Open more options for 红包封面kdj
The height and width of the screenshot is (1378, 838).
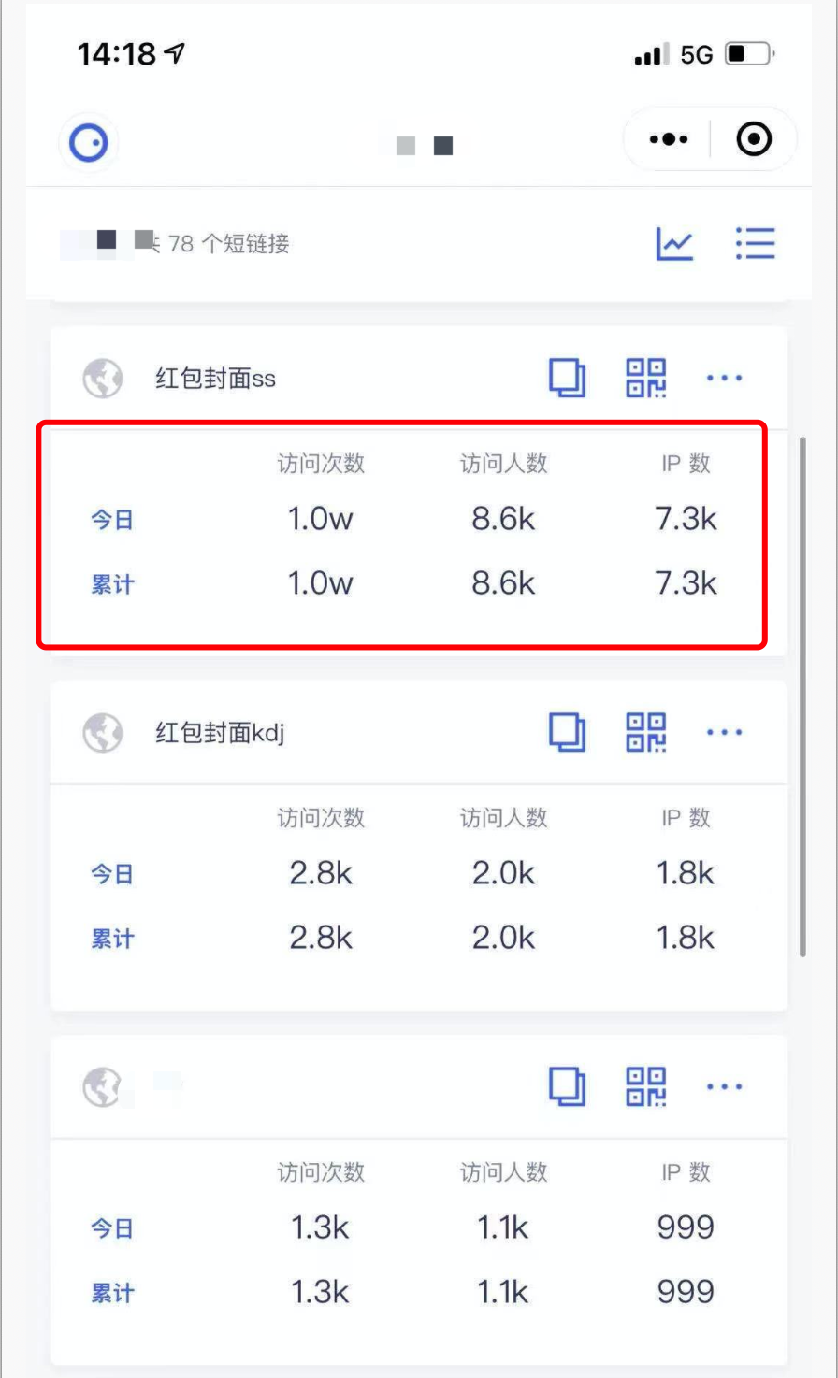(x=724, y=732)
